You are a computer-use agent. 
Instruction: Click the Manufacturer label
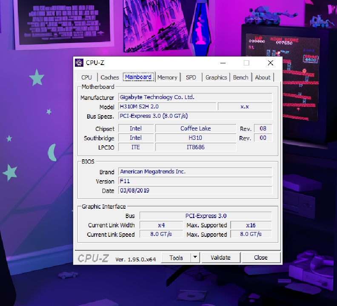[x=97, y=98]
